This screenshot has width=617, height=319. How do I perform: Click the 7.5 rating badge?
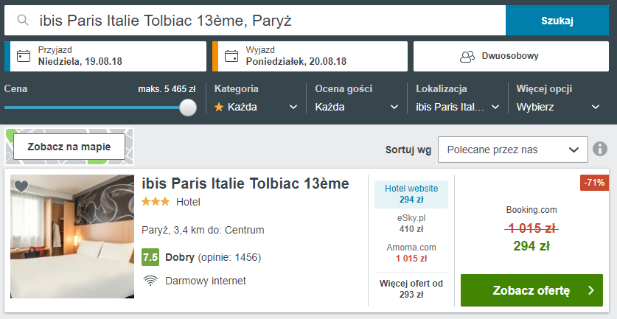[150, 258]
